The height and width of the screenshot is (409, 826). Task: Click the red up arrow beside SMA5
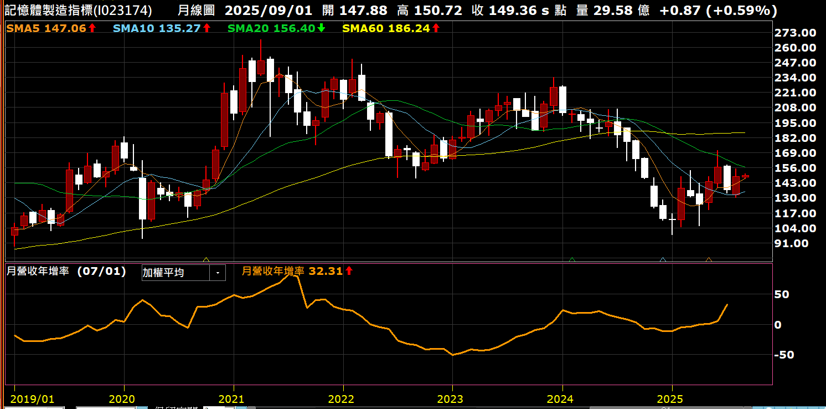point(92,28)
